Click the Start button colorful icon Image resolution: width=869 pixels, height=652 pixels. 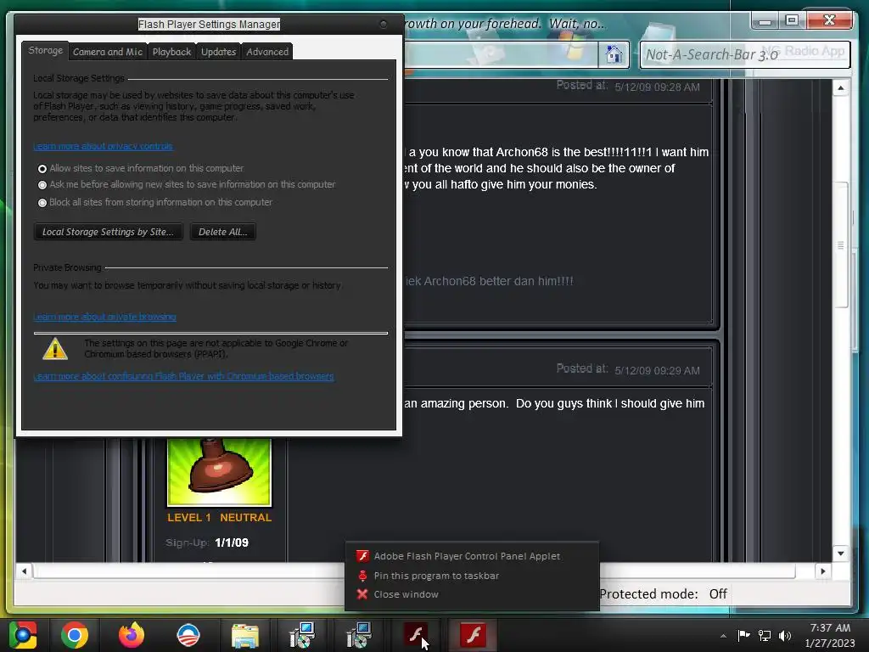pyautogui.click(x=22, y=635)
